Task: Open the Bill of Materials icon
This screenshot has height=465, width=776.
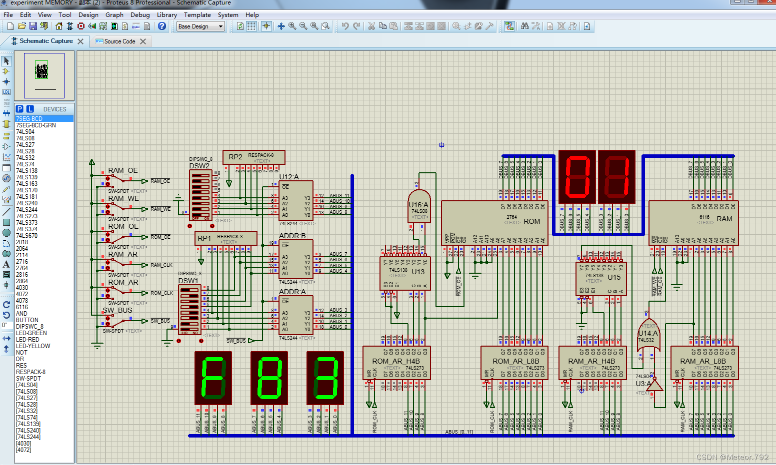Action: (x=125, y=26)
